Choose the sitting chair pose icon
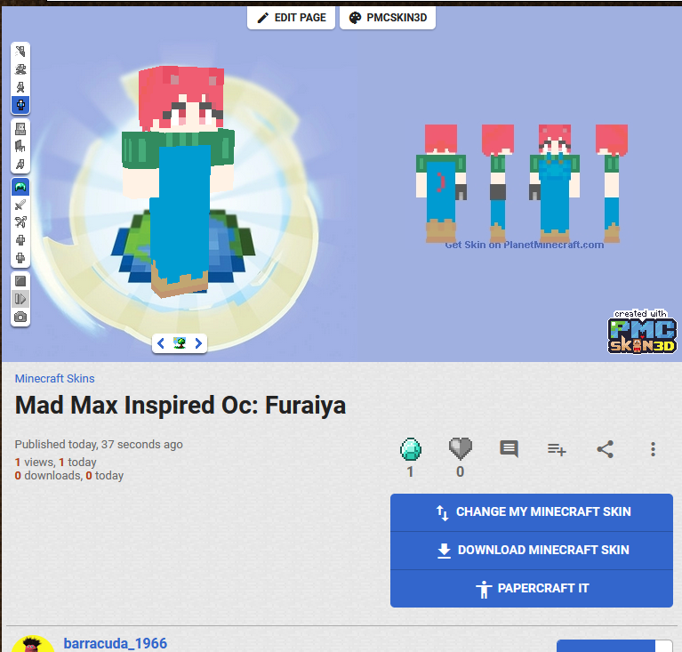 point(20,146)
